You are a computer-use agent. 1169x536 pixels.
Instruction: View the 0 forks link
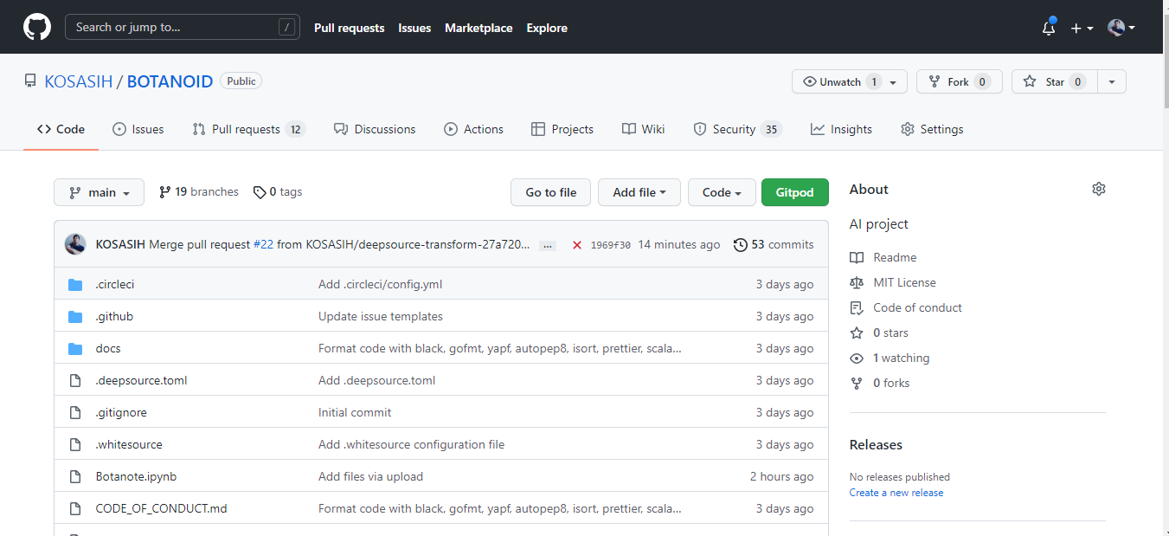(x=880, y=383)
